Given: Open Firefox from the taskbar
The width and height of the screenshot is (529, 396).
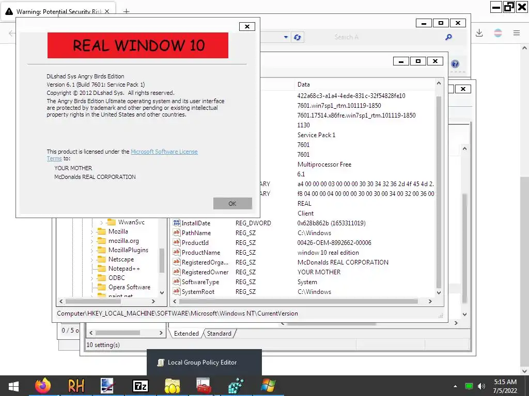Looking at the screenshot, I should coord(42,386).
